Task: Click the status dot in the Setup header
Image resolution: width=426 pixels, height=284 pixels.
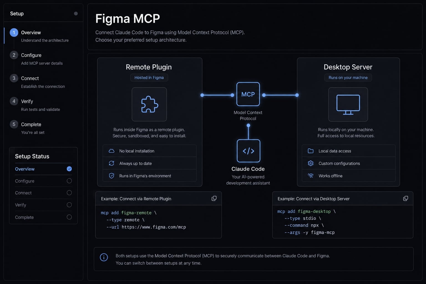Action: click(76, 14)
